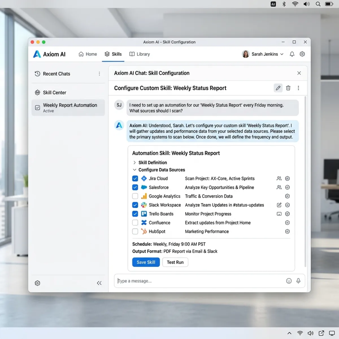
Task: Select the Skills tab
Action: 113,54
